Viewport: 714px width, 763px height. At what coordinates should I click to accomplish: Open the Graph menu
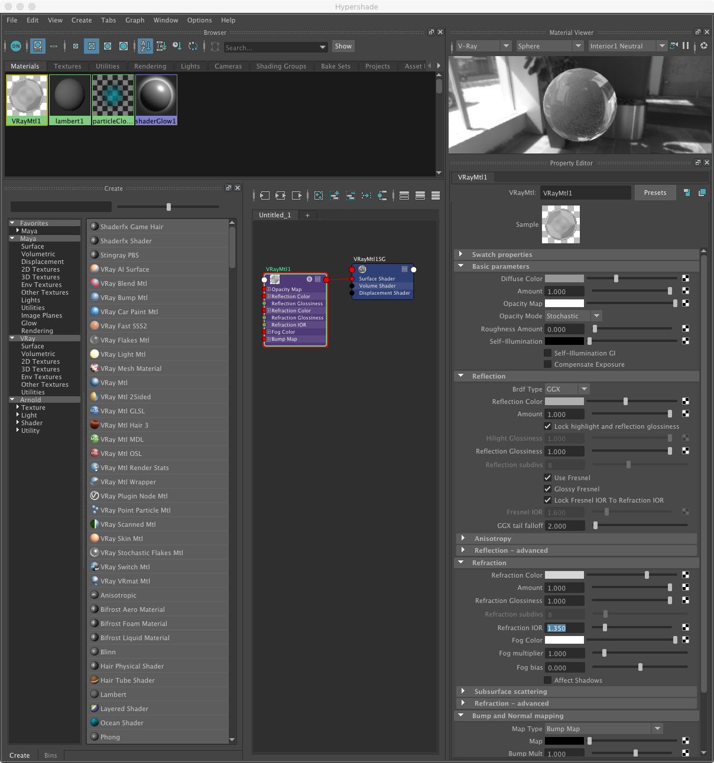tap(135, 20)
